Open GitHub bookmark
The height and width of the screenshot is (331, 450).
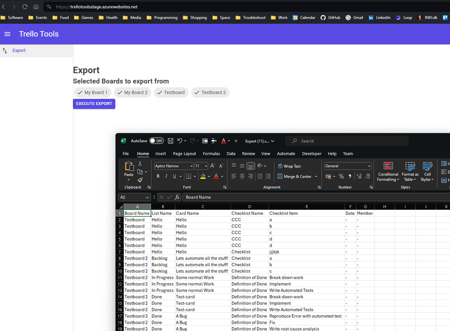[330, 18]
